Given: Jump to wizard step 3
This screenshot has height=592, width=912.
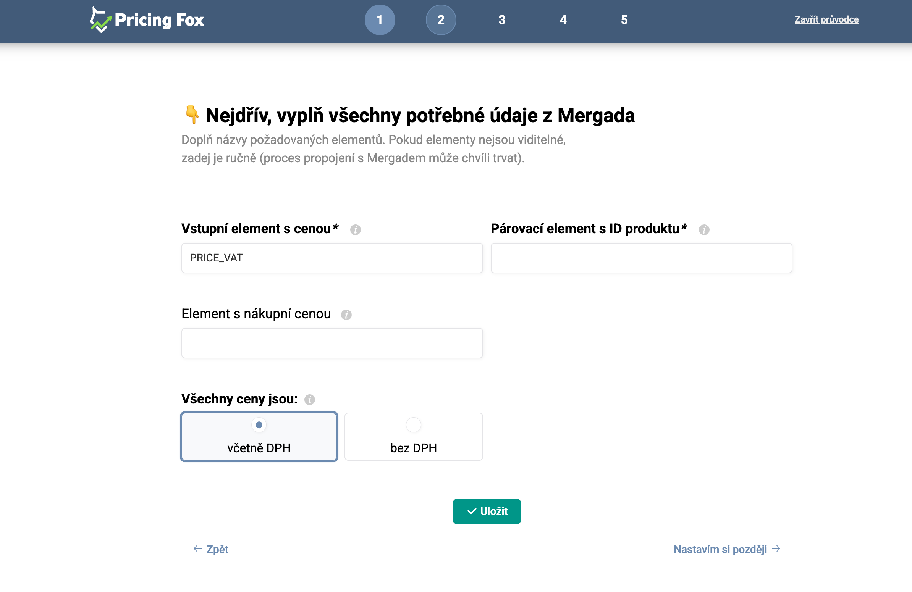Looking at the screenshot, I should [x=501, y=20].
